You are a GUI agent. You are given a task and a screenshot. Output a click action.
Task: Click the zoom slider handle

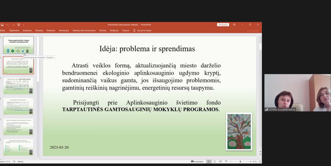[240, 161]
